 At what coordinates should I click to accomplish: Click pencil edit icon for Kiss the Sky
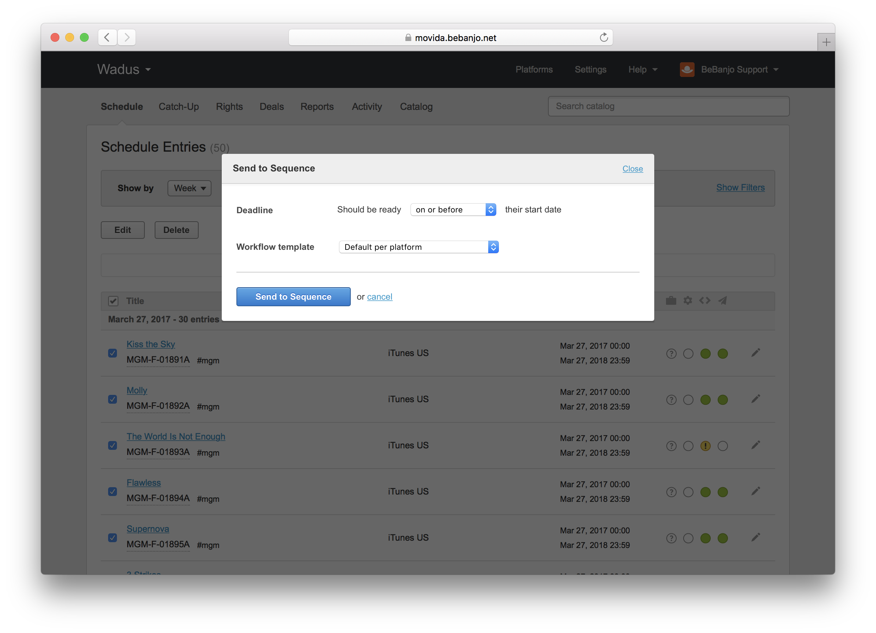pos(755,353)
